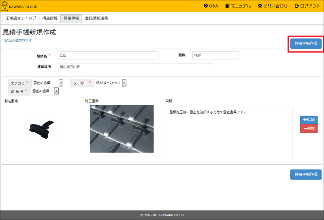Open the マニュアル manual link
The image size is (324, 220).
tap(238, 6)
